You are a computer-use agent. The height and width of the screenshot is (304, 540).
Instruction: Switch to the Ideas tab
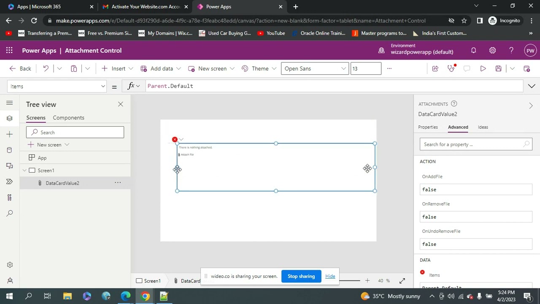point(483,127)
